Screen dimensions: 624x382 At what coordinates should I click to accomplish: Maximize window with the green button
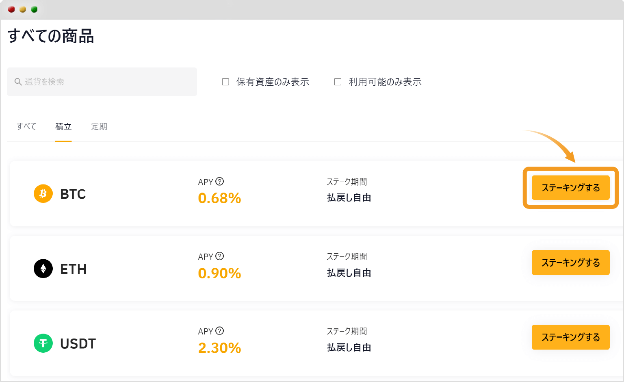point(34,9)
